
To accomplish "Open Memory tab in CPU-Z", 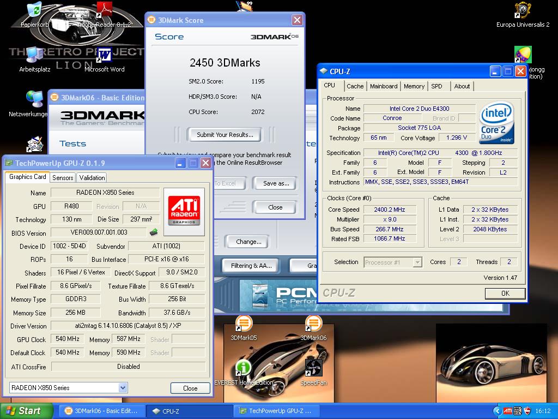I will pos(414,86).
